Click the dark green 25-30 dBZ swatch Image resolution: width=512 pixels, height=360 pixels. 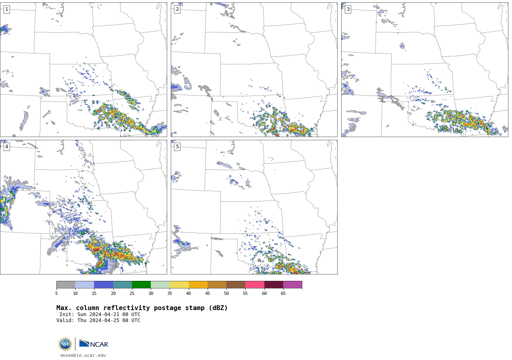point(141,284)
